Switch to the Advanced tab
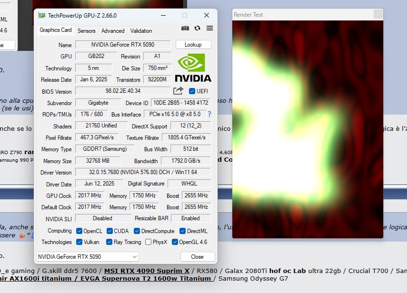This screenshot has width=407, height=293. click(x=113, y=31)
